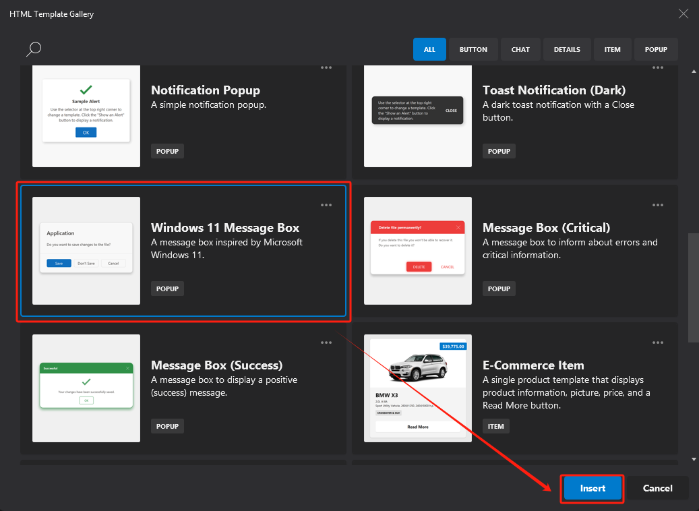Viewport: 699px width, 511px height.
Task: Click description about errors and critical information
Action: pos(570,248)
